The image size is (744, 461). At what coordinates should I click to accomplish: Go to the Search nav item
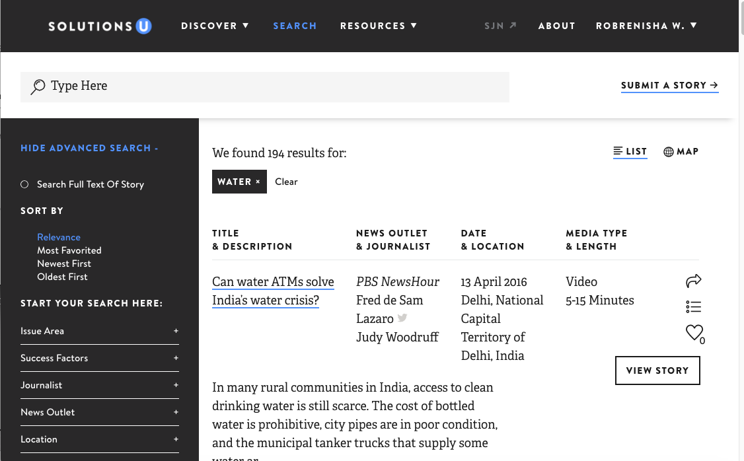pyautogui.click(x=295, y=26)
